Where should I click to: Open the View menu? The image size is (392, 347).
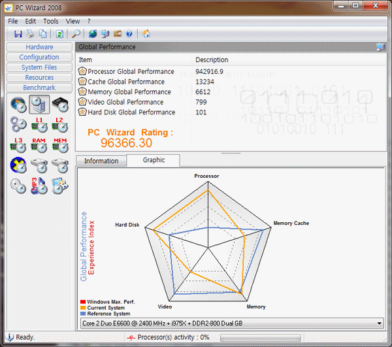point(73,22)
